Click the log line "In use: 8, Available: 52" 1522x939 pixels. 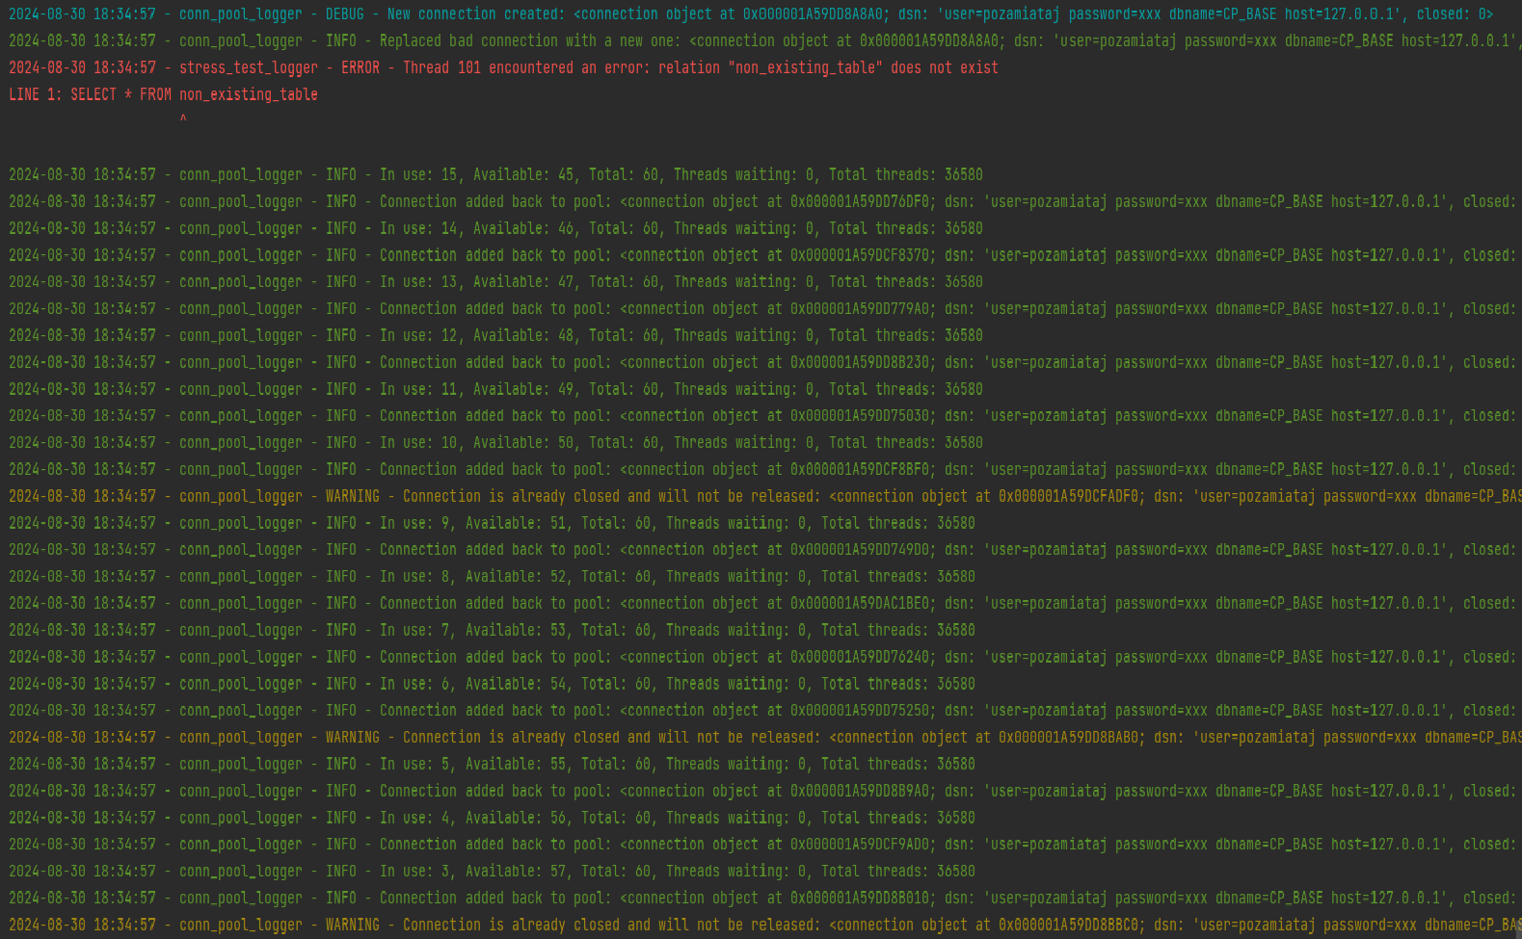[x=492, y=577]
